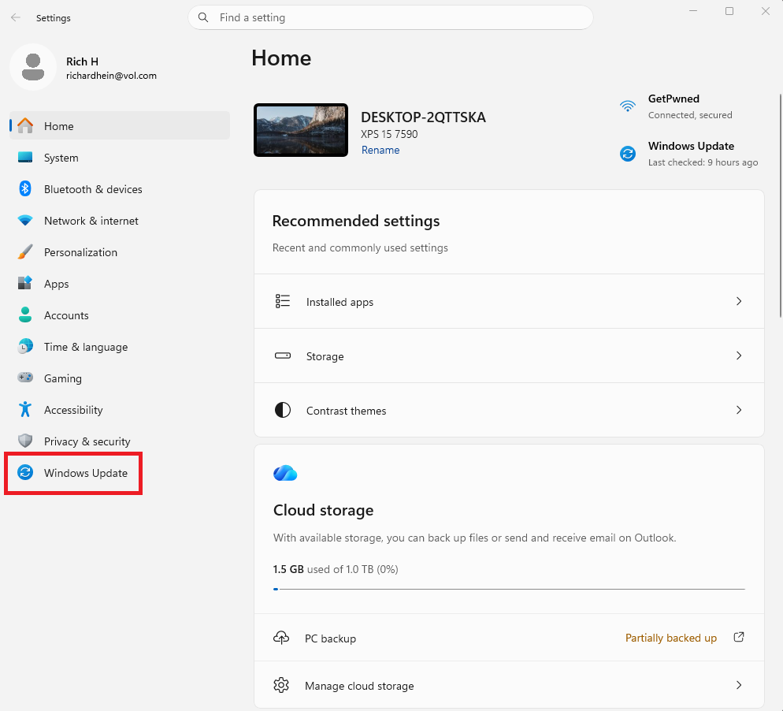Screen dimensions: 783x711
Task: Open Personalization settings
Action: pyautogui.click(x=120, y=251)
